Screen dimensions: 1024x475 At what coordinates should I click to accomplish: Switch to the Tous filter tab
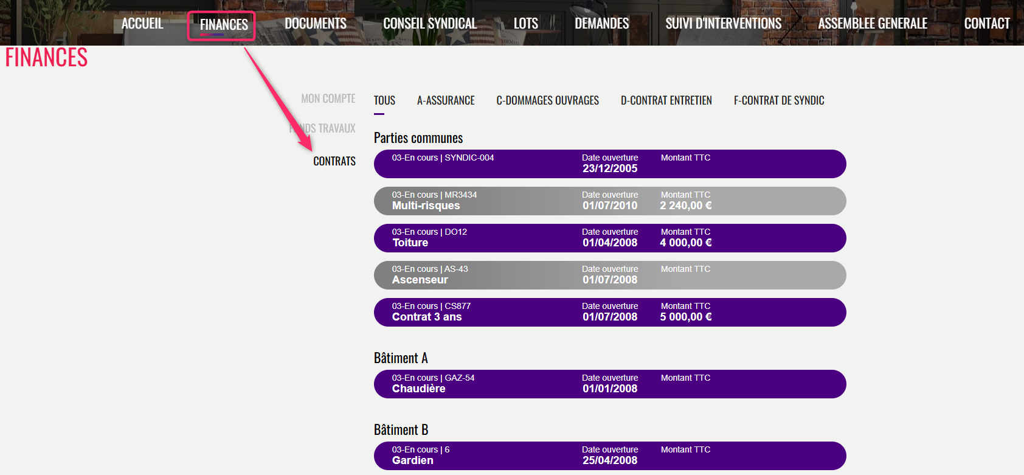pos(384,100)
